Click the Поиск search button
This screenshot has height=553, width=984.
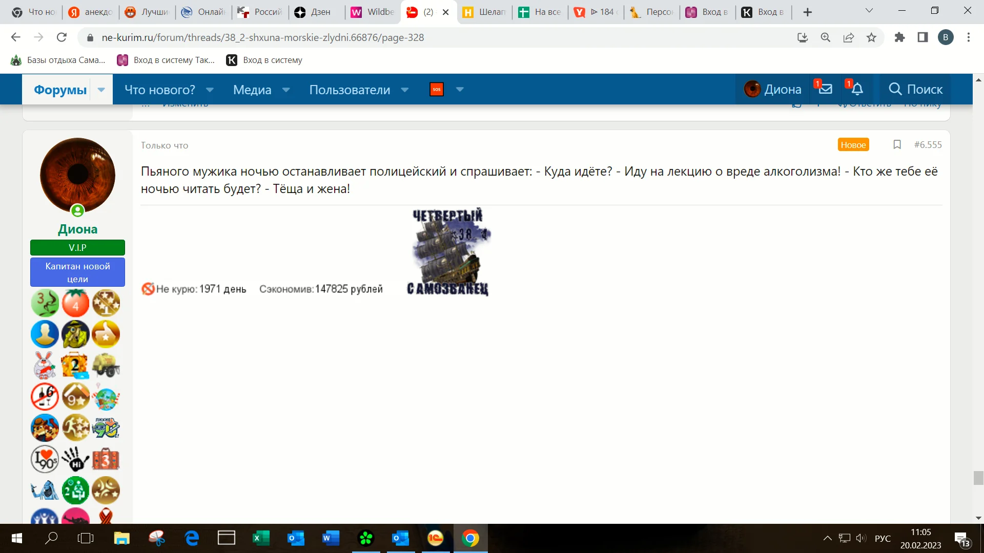click(x=915, y=89)
